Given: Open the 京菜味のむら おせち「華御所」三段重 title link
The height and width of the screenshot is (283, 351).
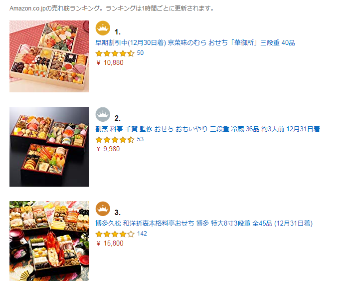Looking at the screenshot, I should 195,42.
